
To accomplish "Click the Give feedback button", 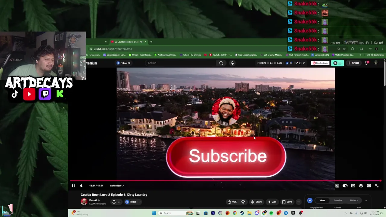I will click(x=320, y=63).
